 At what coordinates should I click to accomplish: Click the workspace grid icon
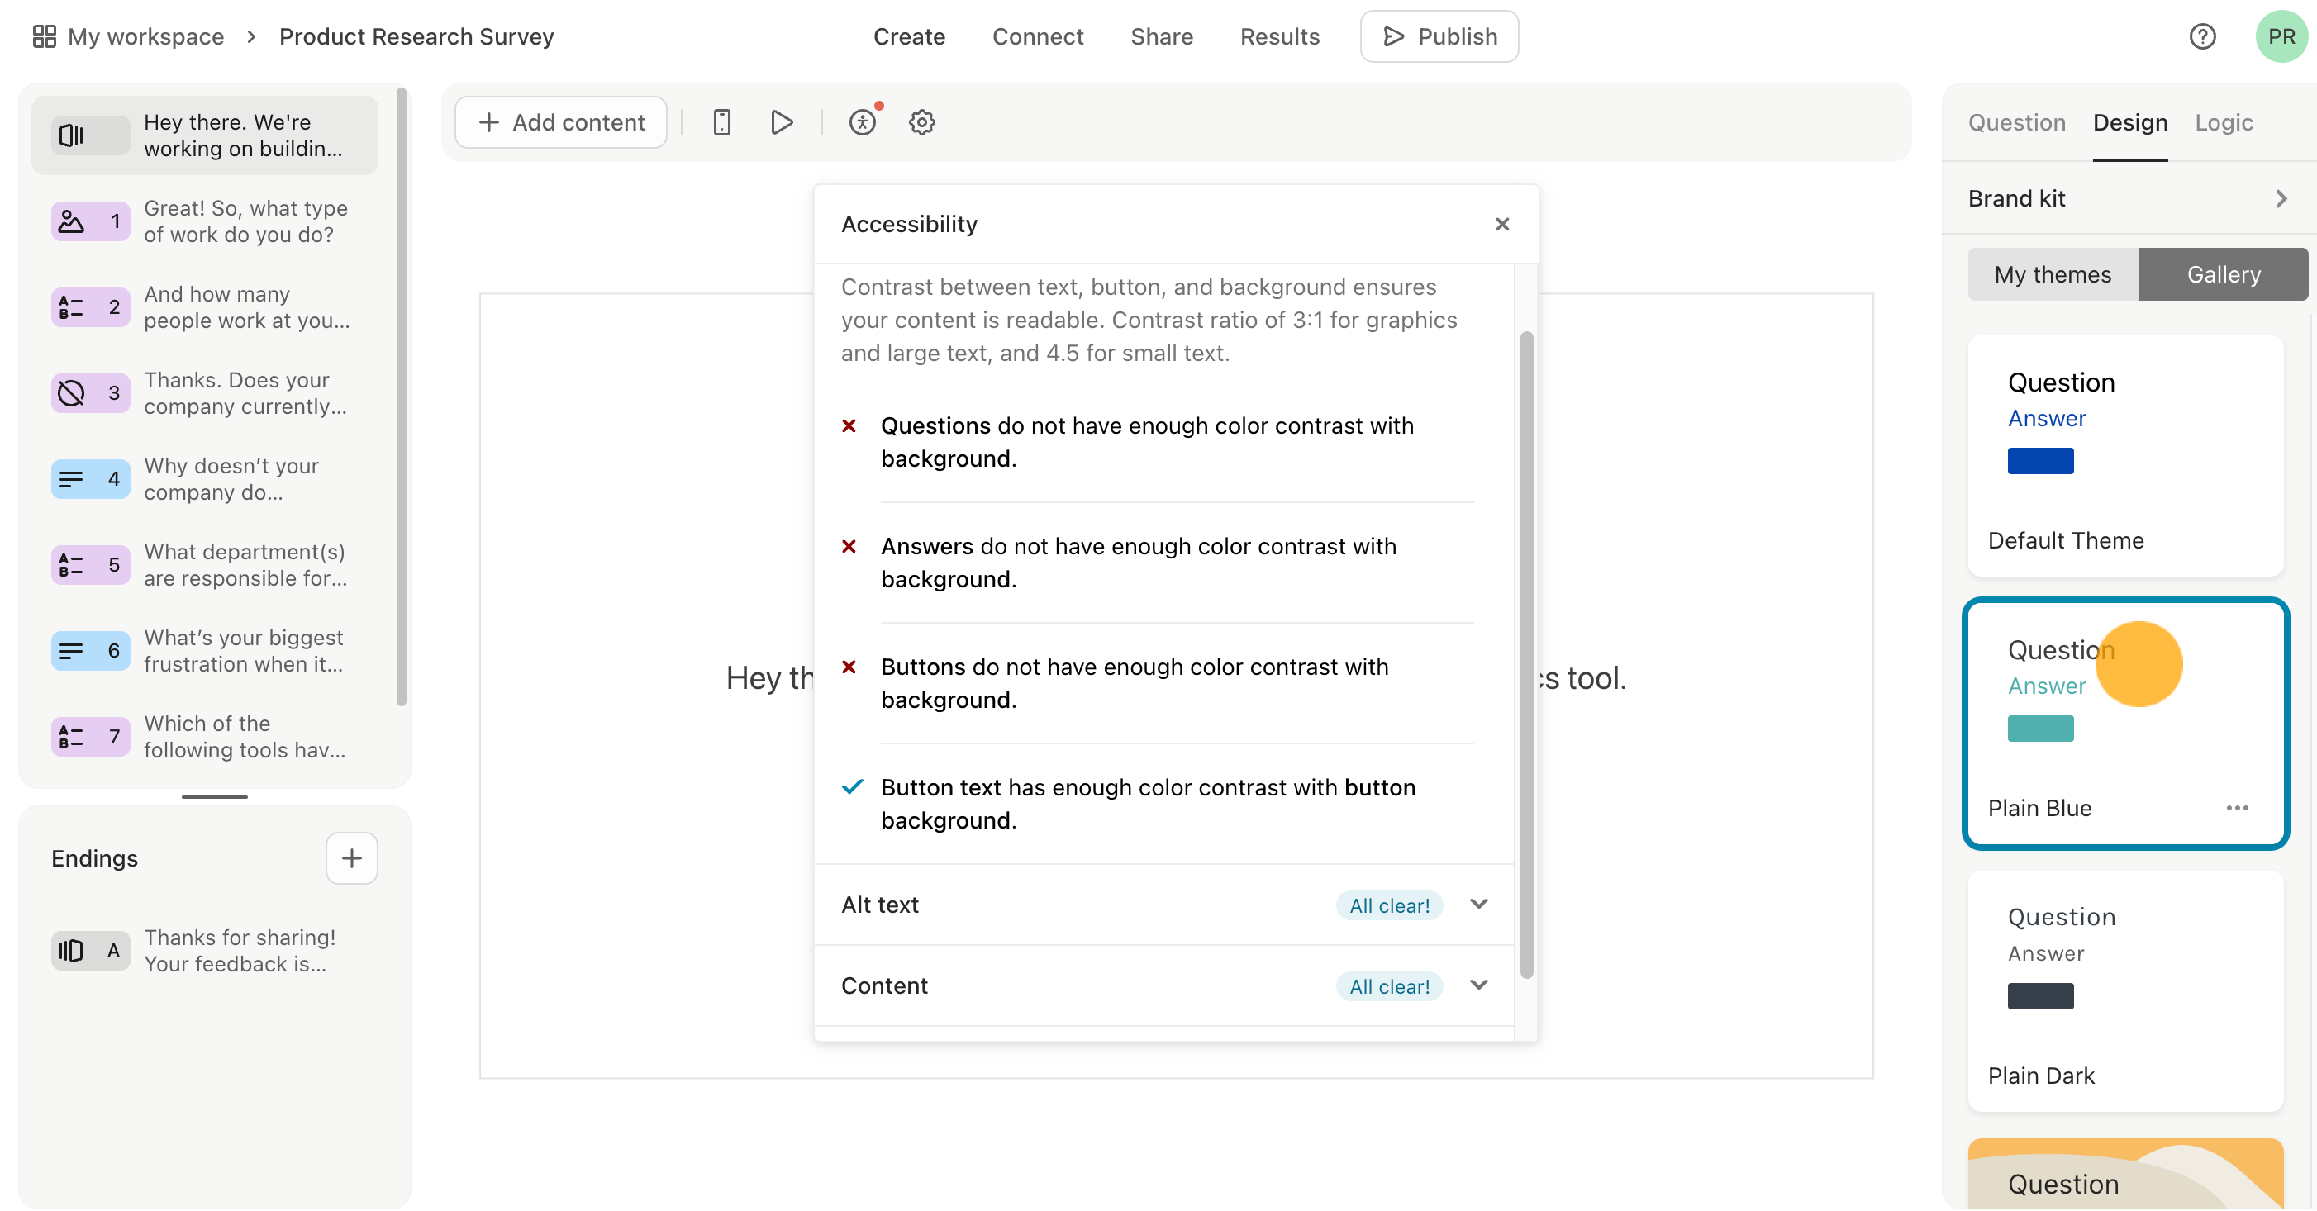click(x=44, y=36)
